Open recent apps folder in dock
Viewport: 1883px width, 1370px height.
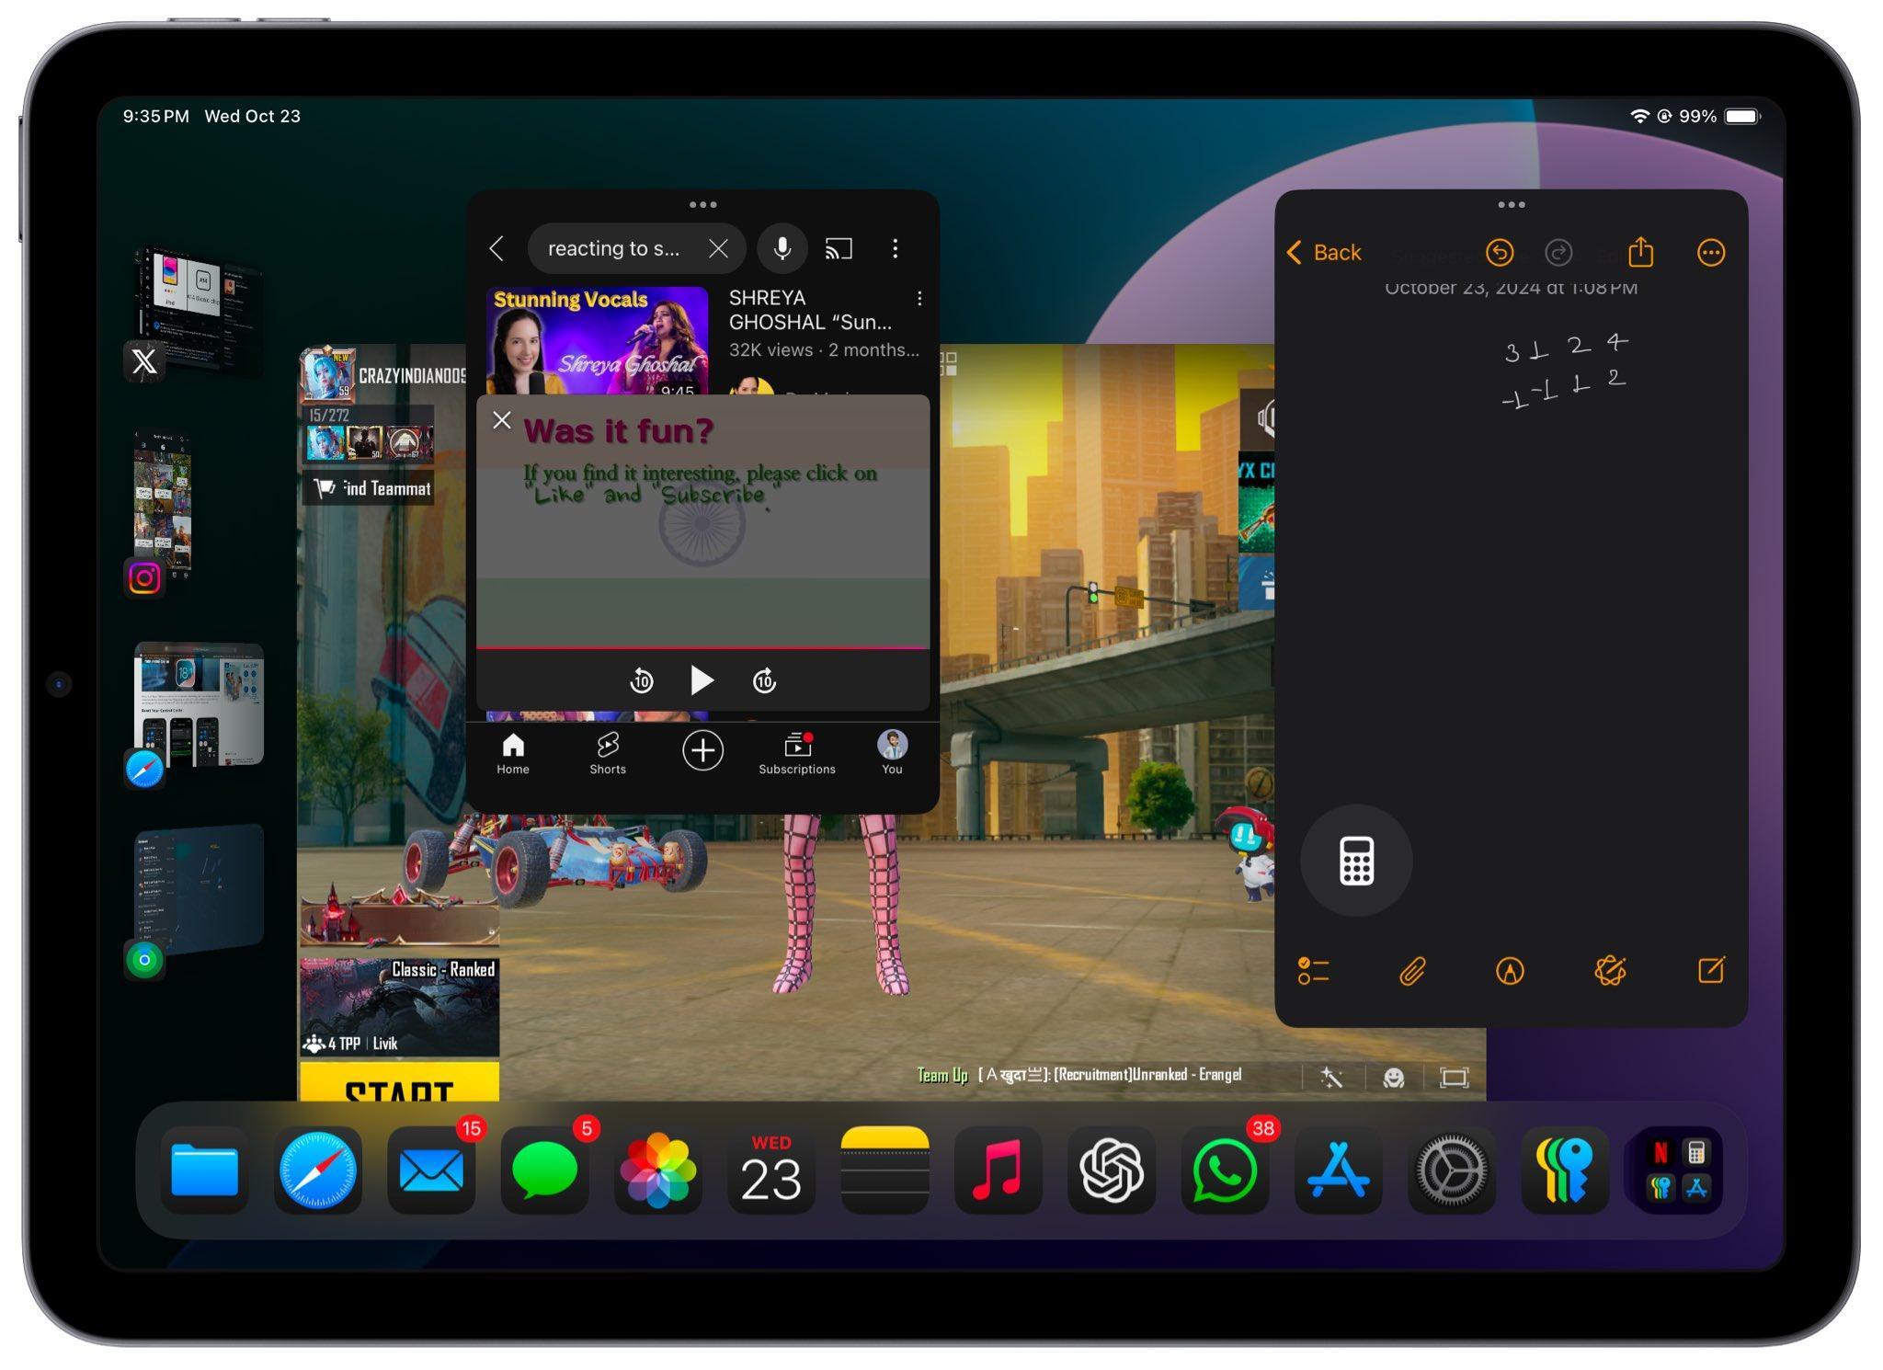pyautogui.click(x=1678, y=1170)
